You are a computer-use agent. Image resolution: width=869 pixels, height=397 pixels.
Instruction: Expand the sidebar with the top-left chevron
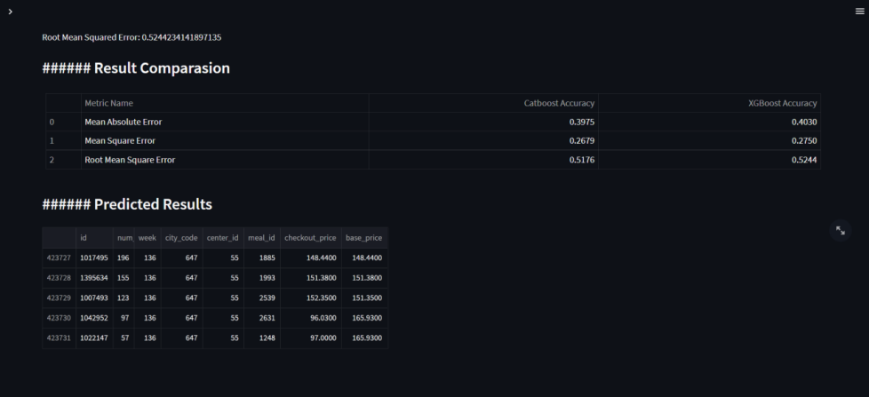click(x=10, y=11)
